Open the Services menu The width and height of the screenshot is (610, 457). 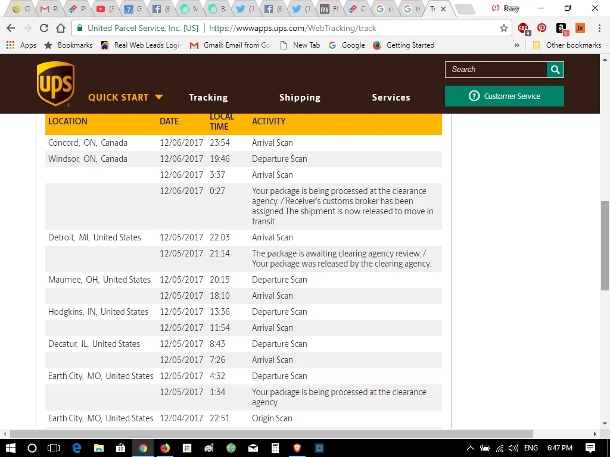391,98
